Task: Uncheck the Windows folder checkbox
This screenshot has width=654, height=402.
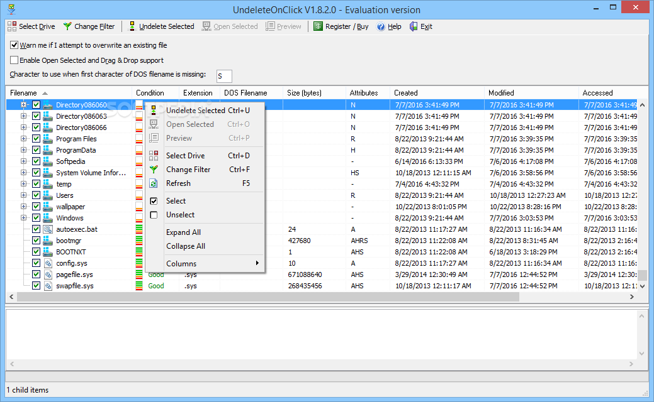Action: coord(36,218)
